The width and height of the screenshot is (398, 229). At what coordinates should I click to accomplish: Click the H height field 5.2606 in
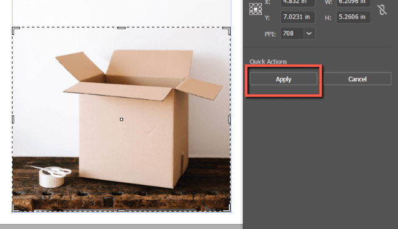(x=354, y=17)
